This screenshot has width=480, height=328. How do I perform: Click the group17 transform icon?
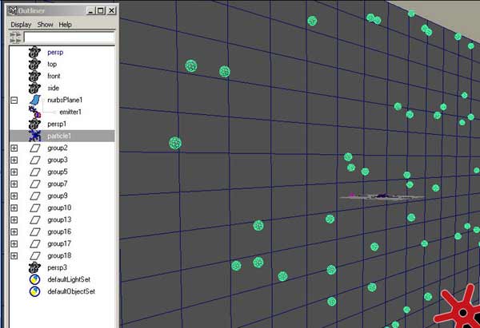point(35,243)
